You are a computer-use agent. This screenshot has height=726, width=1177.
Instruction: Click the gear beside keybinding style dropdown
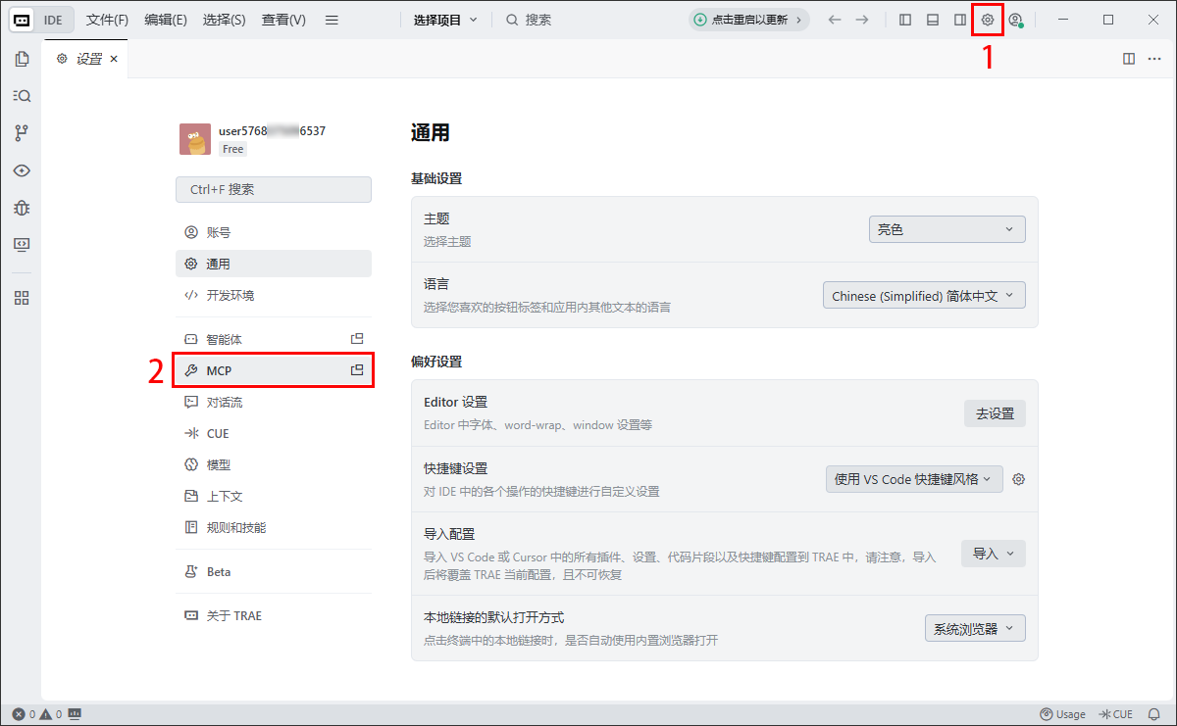1019,479
